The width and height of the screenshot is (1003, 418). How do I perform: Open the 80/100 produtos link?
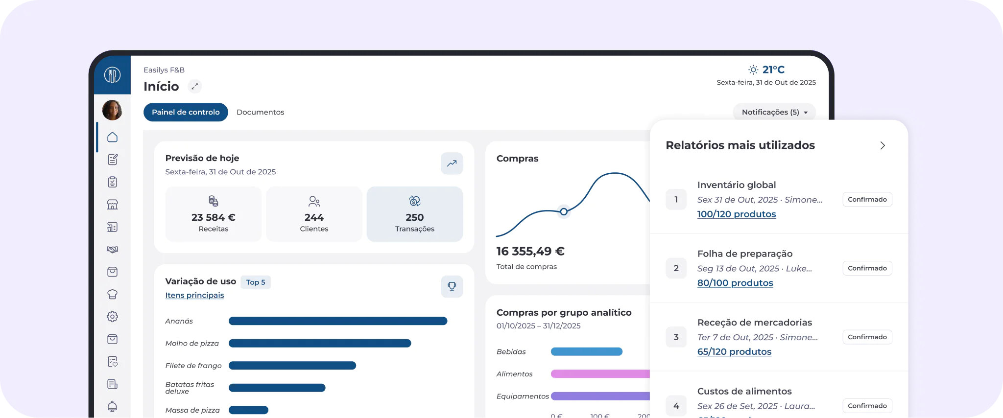[735, 283]
